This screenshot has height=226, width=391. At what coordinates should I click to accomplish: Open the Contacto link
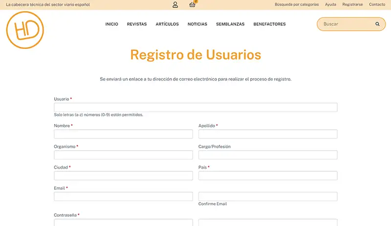coord(377,4)
